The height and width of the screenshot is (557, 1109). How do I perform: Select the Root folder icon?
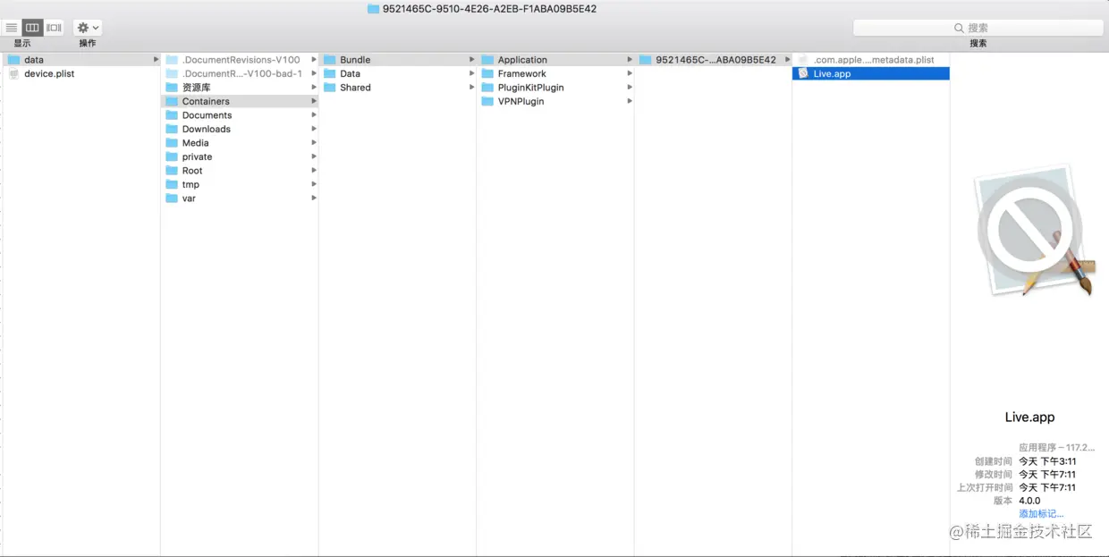(172, 171)
